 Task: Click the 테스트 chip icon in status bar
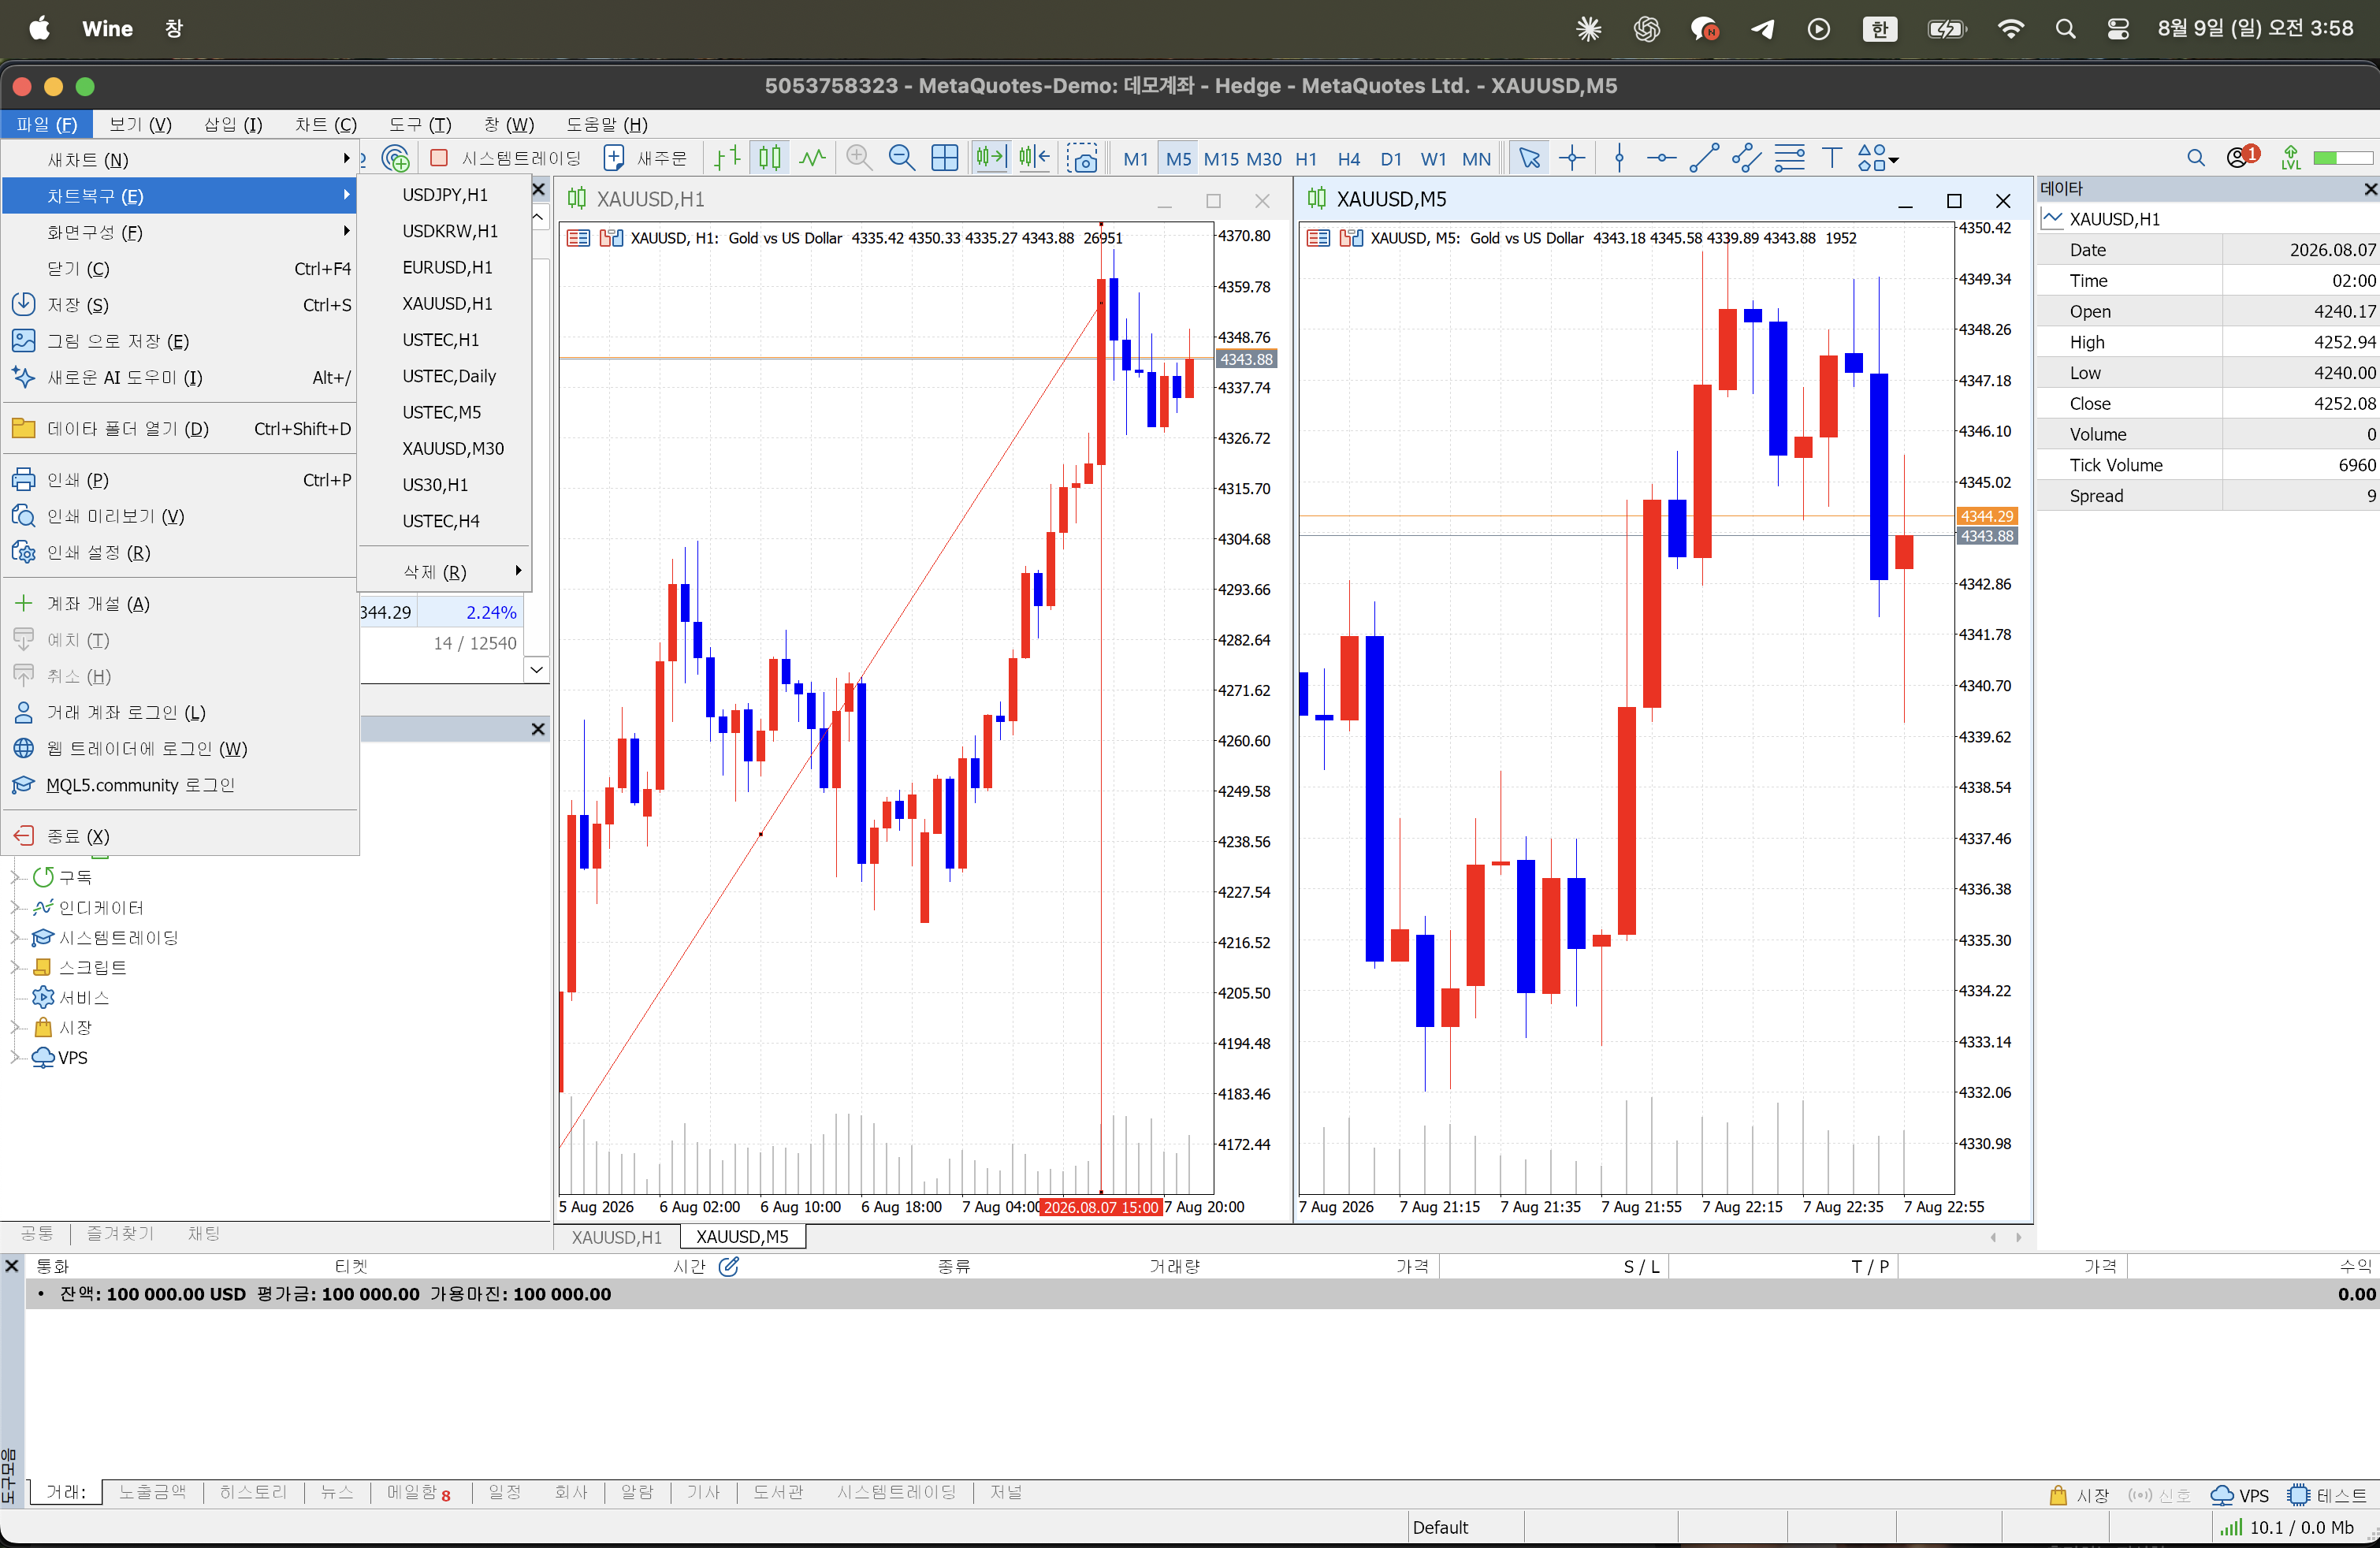[2299, 1495]
